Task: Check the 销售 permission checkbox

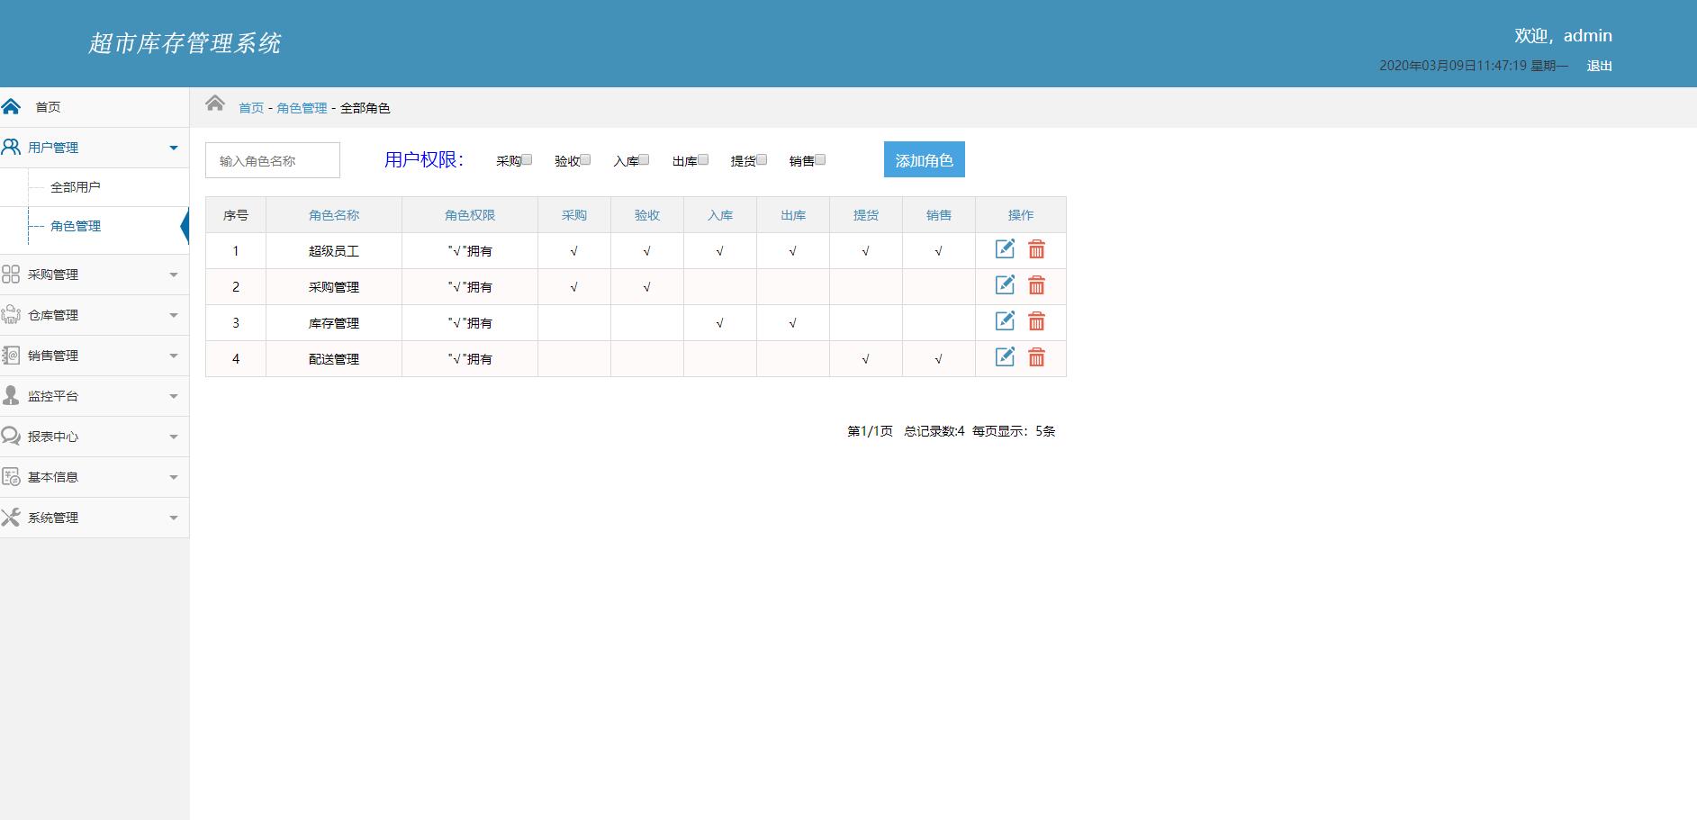Action: point(820,159)
